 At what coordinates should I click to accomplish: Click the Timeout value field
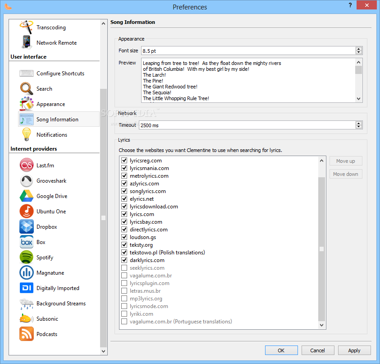247,125
